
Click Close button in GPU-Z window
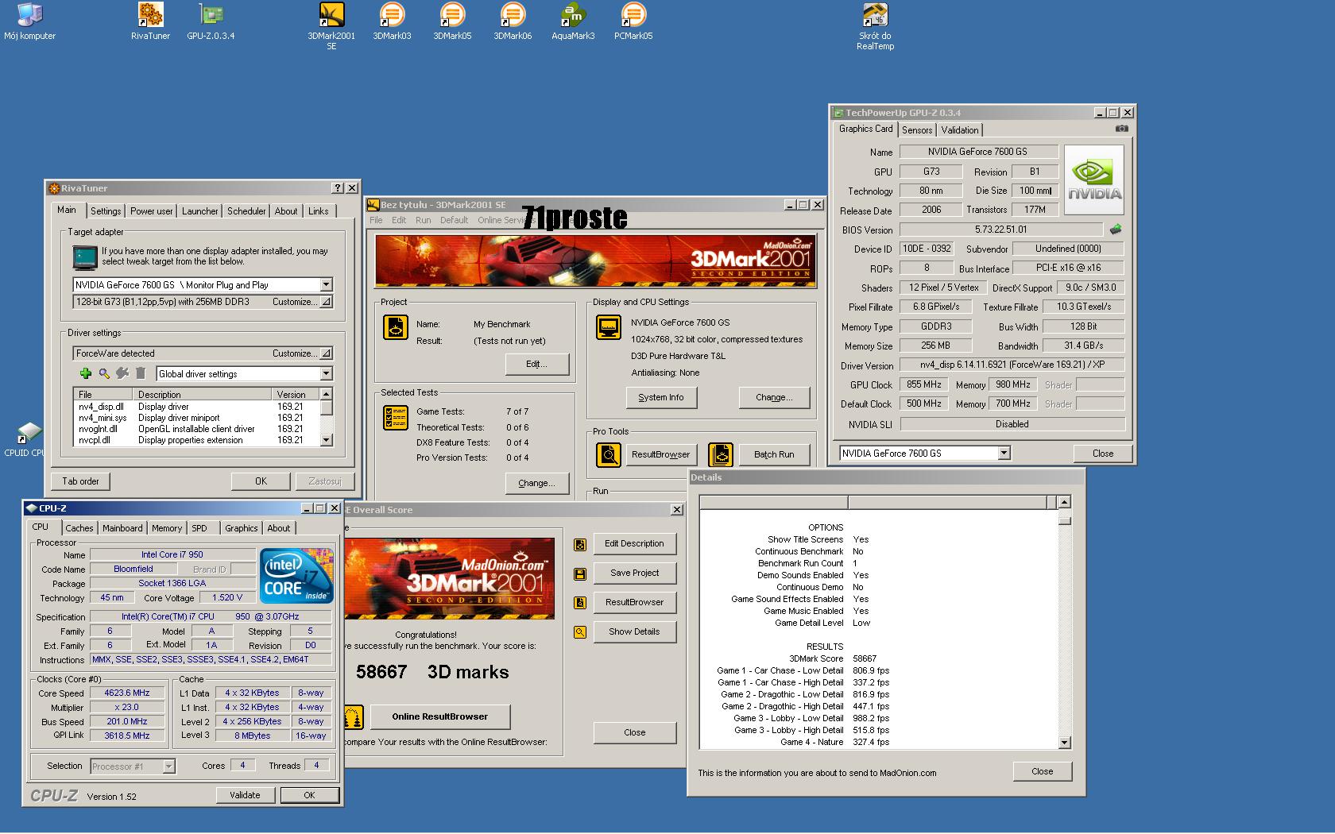(x=1103, y=454)
